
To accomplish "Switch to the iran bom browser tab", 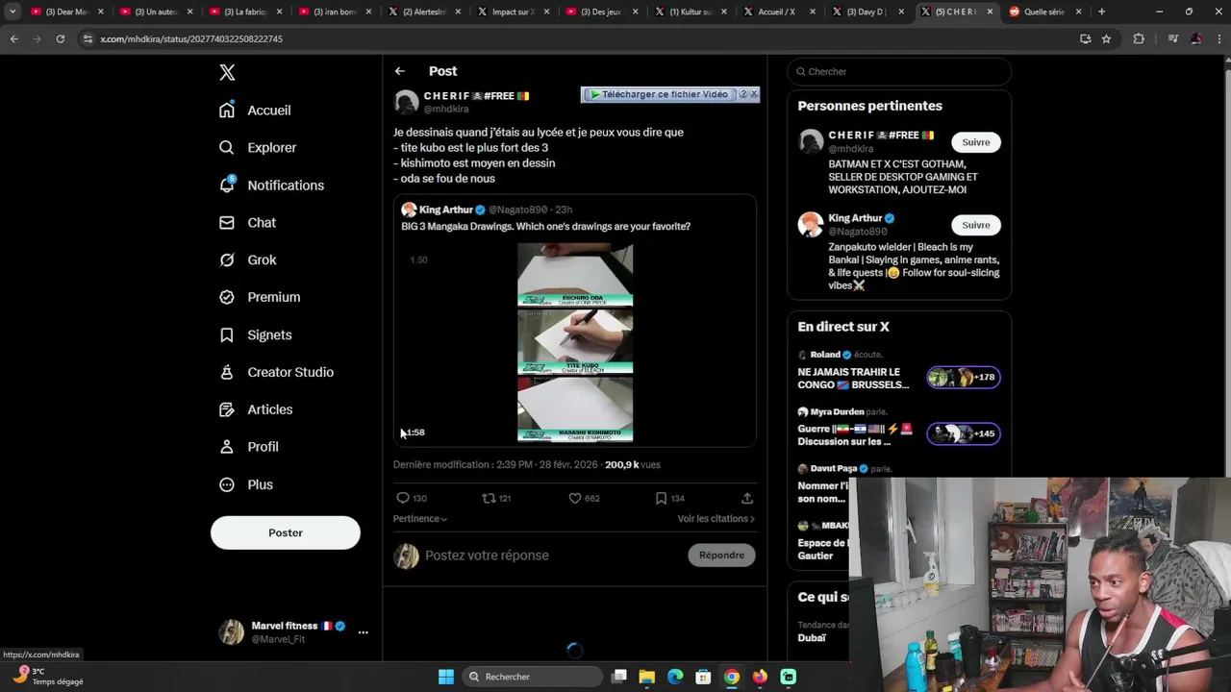I will (x=332, y=12).
